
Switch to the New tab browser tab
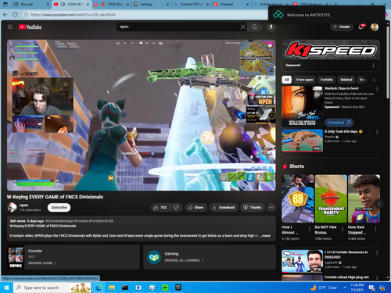30,5
